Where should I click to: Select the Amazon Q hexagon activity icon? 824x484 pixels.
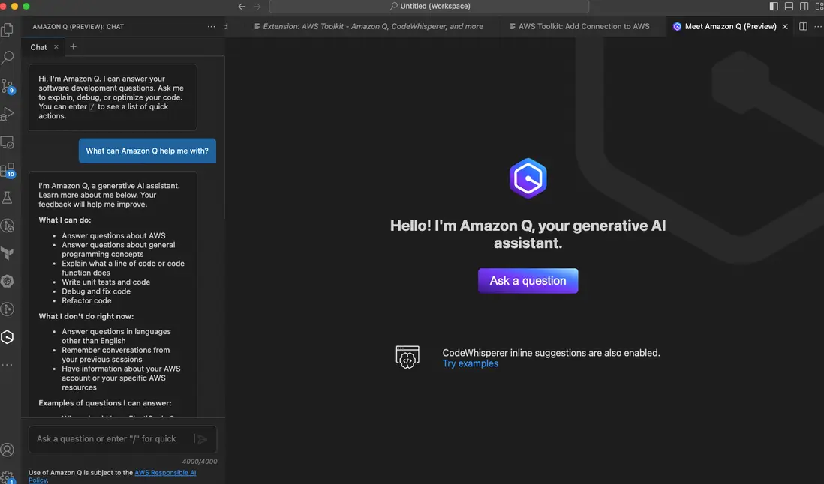pyautogui.click(x=8, y=336)
